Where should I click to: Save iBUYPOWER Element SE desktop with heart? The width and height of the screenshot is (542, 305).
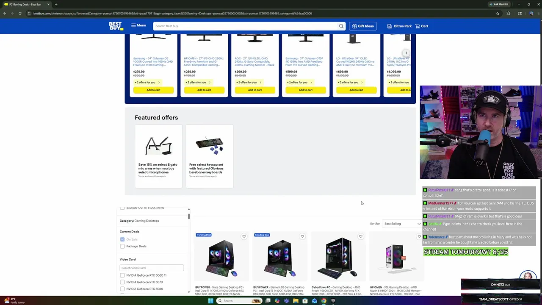coord(302,236)
